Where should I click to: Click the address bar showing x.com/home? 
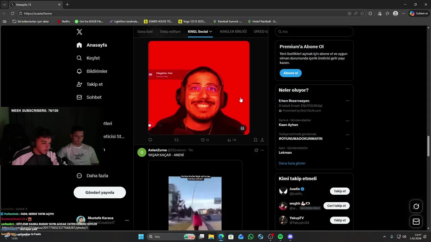(182, 13)
